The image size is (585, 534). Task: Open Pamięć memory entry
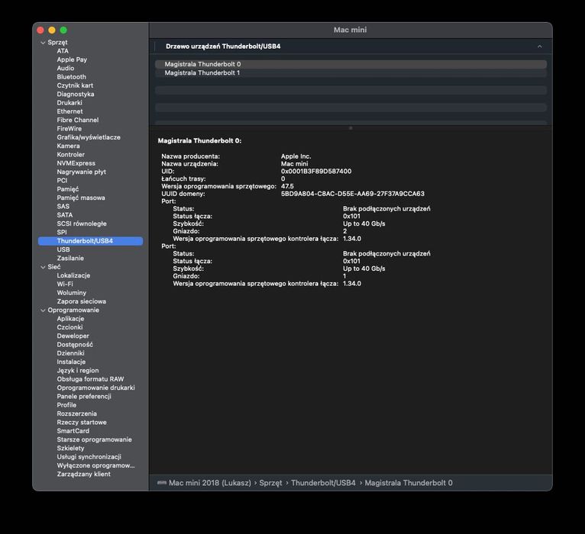point(67,189)
